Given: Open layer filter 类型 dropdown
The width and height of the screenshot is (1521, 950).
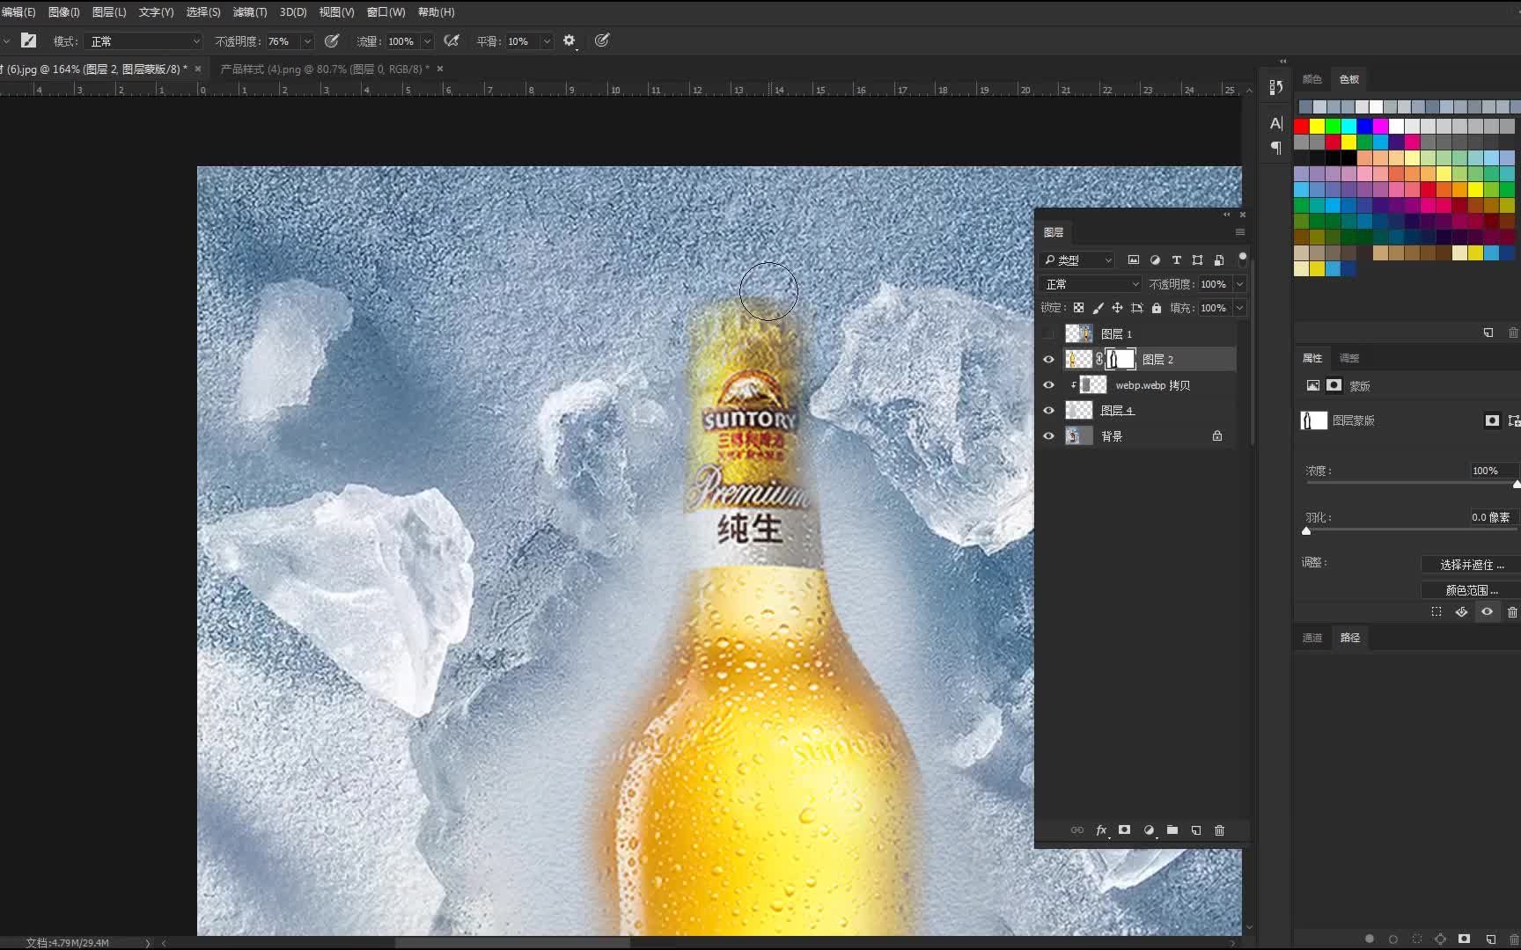Looking at the screenshot, I should click(1077, 260).
